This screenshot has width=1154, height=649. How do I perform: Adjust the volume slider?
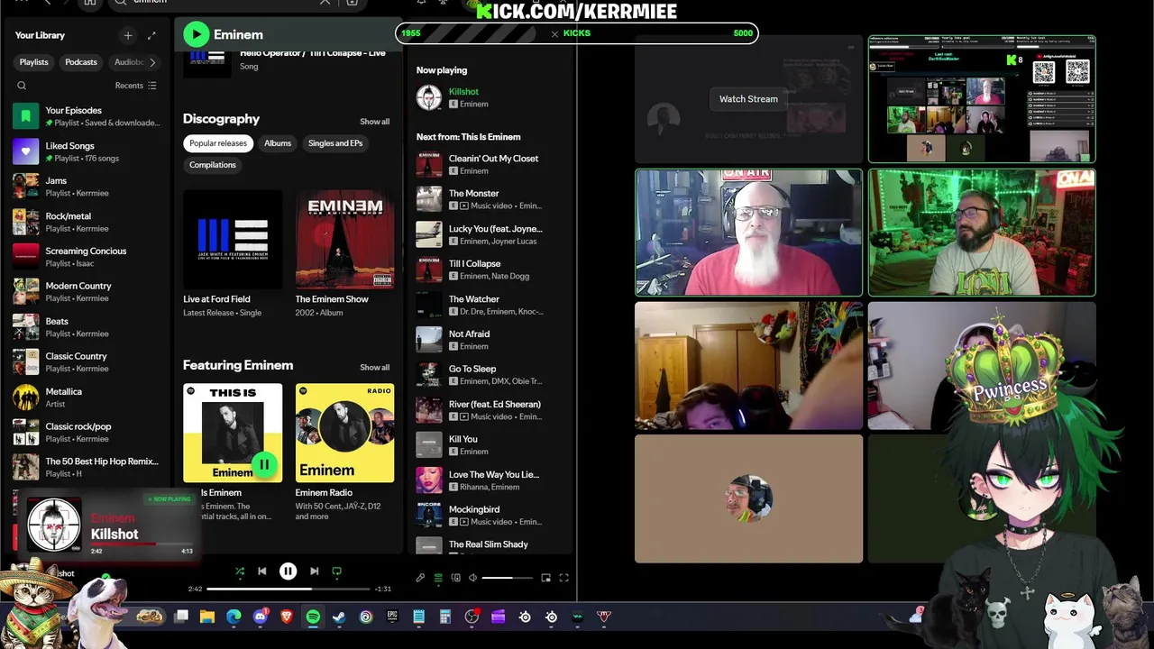[x=508, y=578]
